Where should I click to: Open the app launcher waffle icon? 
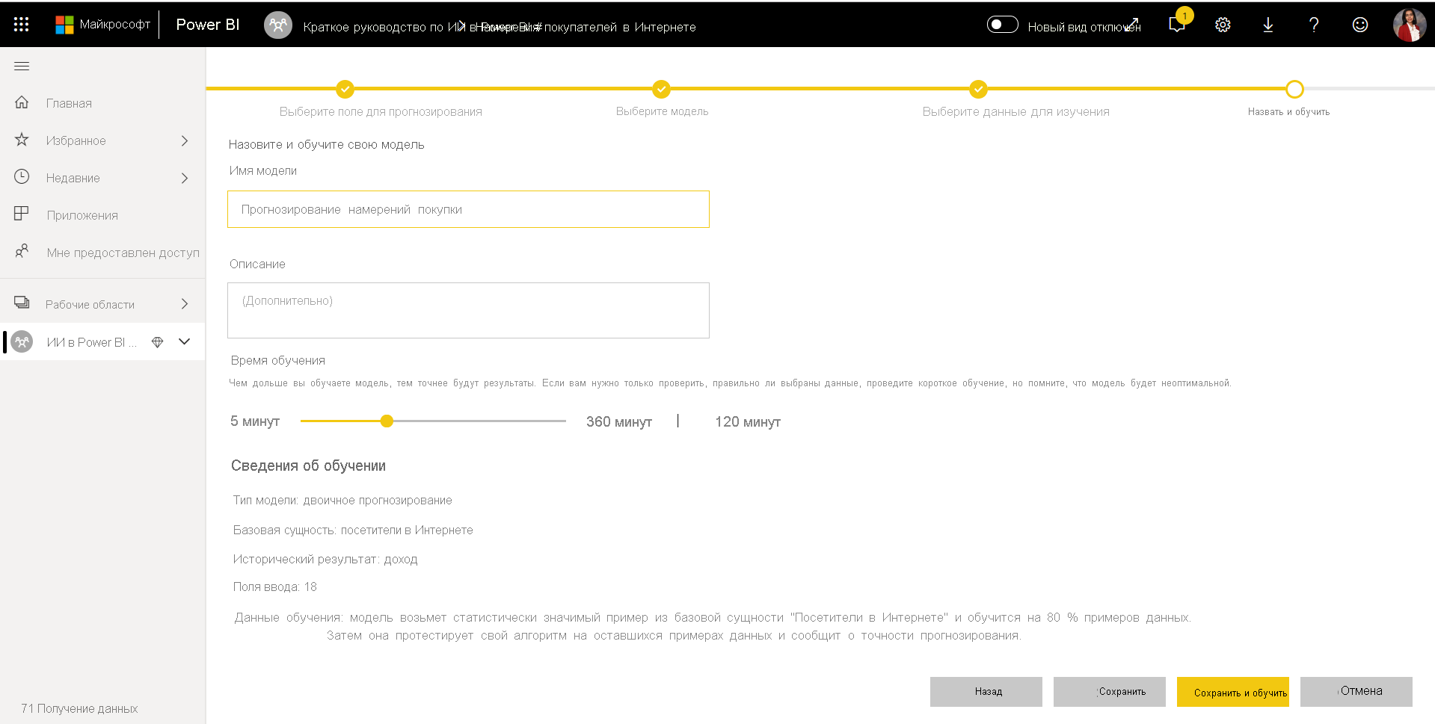click(22, 25)
